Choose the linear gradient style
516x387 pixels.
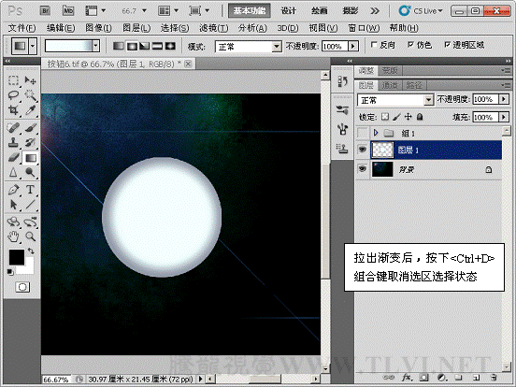tap(119, 46)
